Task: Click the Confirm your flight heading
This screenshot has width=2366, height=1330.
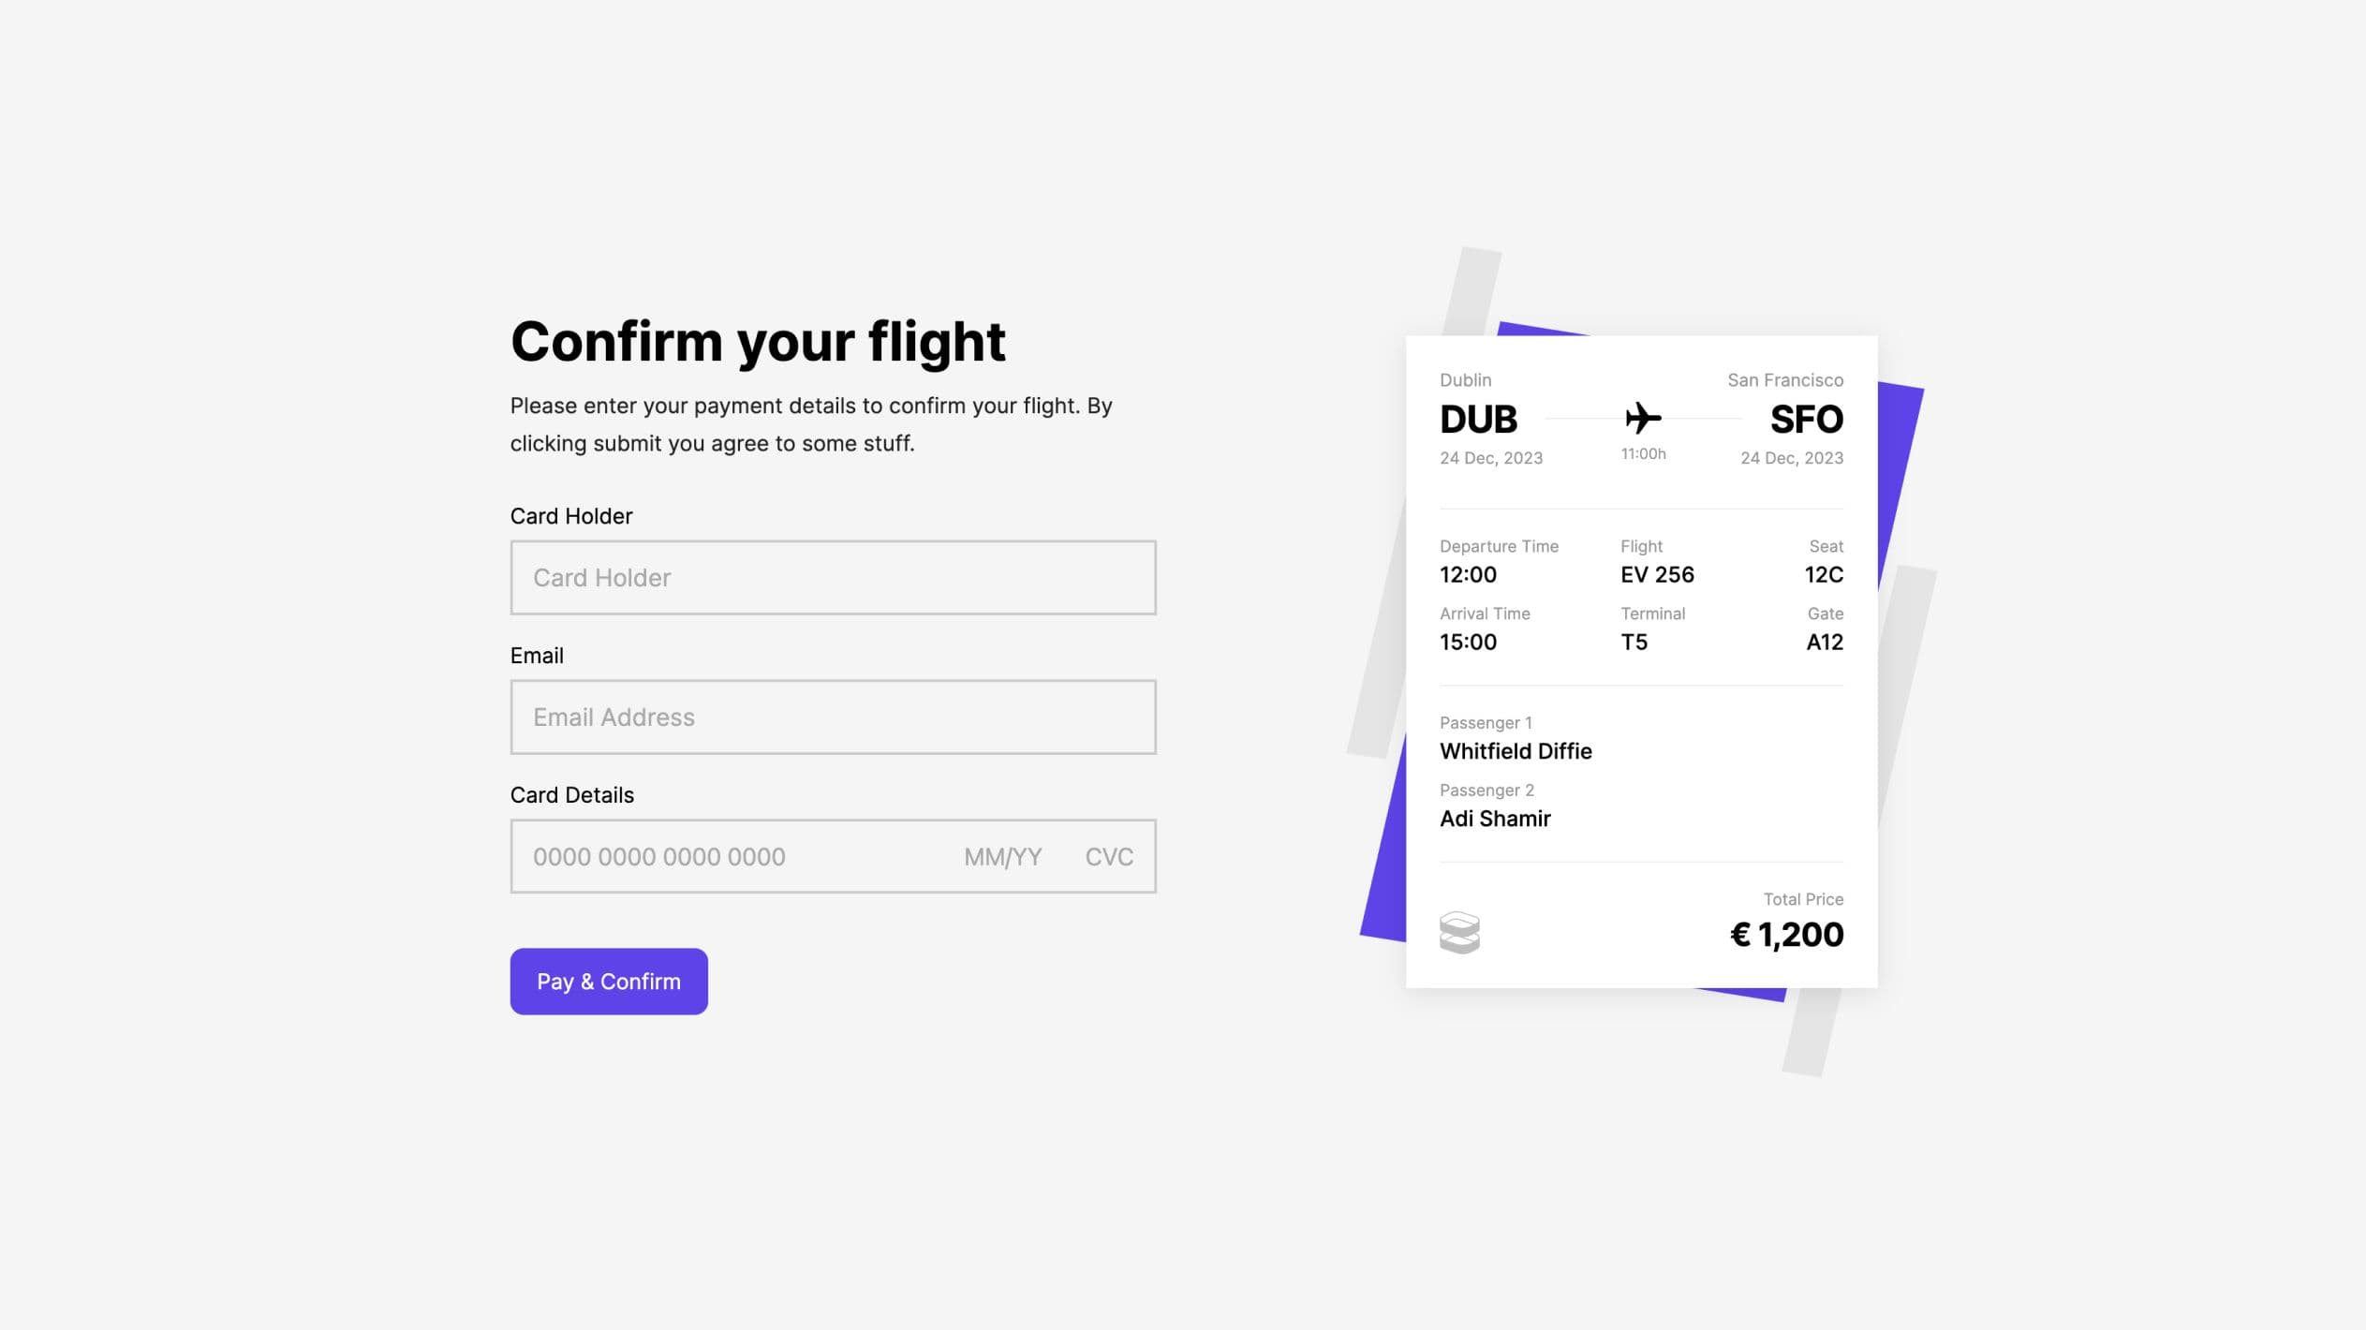Action: click(757, 340)
